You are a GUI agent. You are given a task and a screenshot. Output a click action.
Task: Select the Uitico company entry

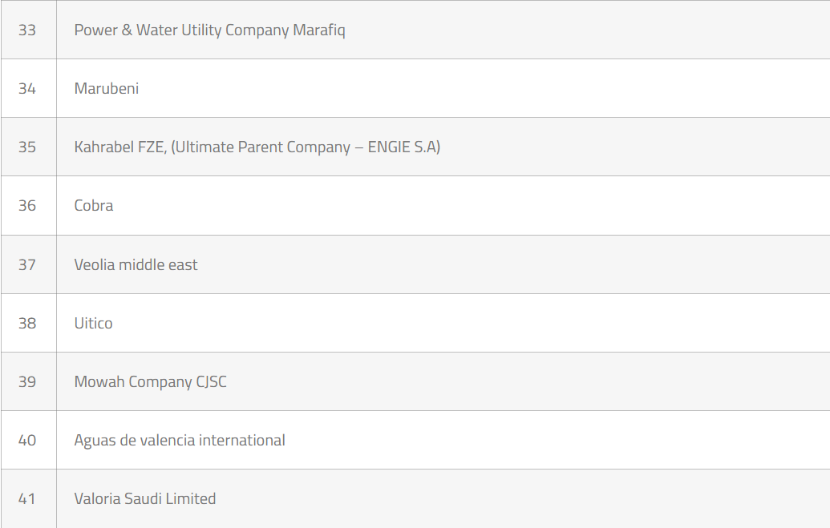(x=93, y=323)
